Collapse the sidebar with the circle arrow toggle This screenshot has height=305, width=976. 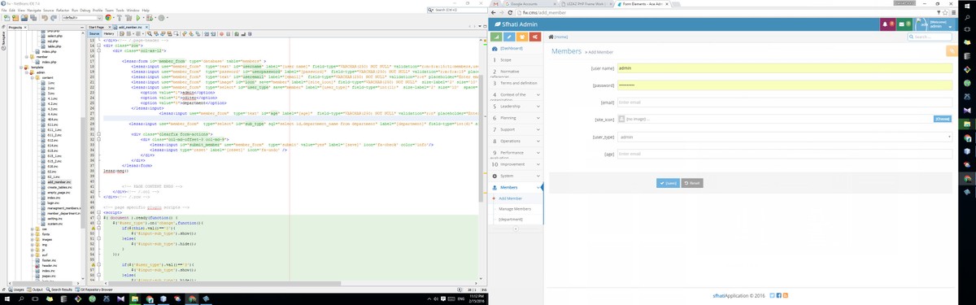pos(516,229)
